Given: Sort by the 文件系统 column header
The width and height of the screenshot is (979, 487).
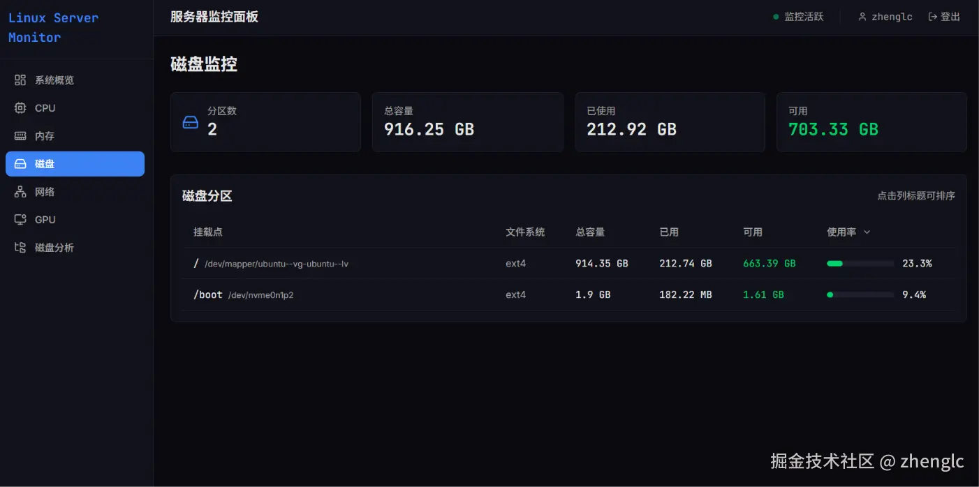Looking at the screenshot, I should click(x=525, y=232).
